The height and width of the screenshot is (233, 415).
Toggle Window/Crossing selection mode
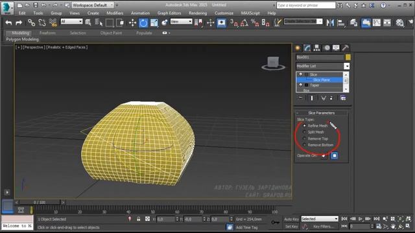[120, 23]
